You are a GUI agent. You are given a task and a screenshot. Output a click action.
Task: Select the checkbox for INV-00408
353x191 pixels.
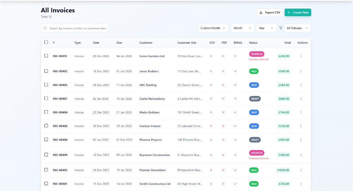(46, 139)
